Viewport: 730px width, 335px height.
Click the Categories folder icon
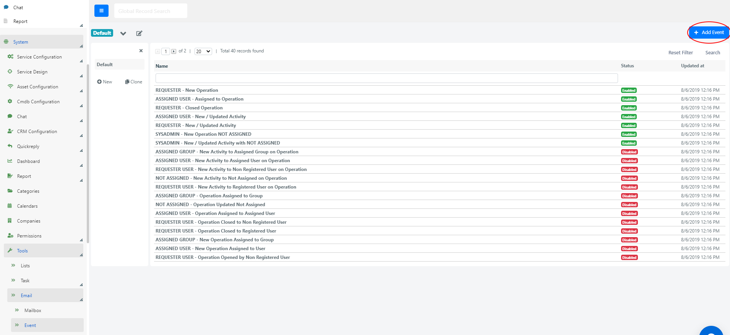(10, 191)
